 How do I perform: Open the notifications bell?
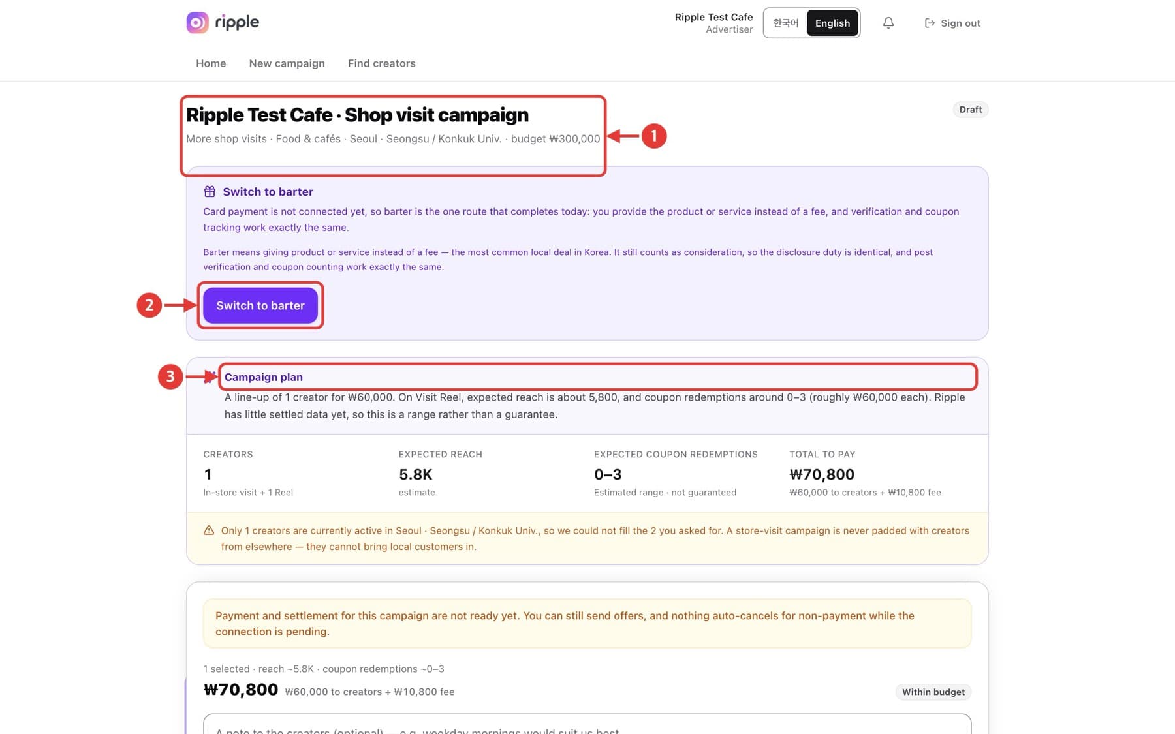888,23
